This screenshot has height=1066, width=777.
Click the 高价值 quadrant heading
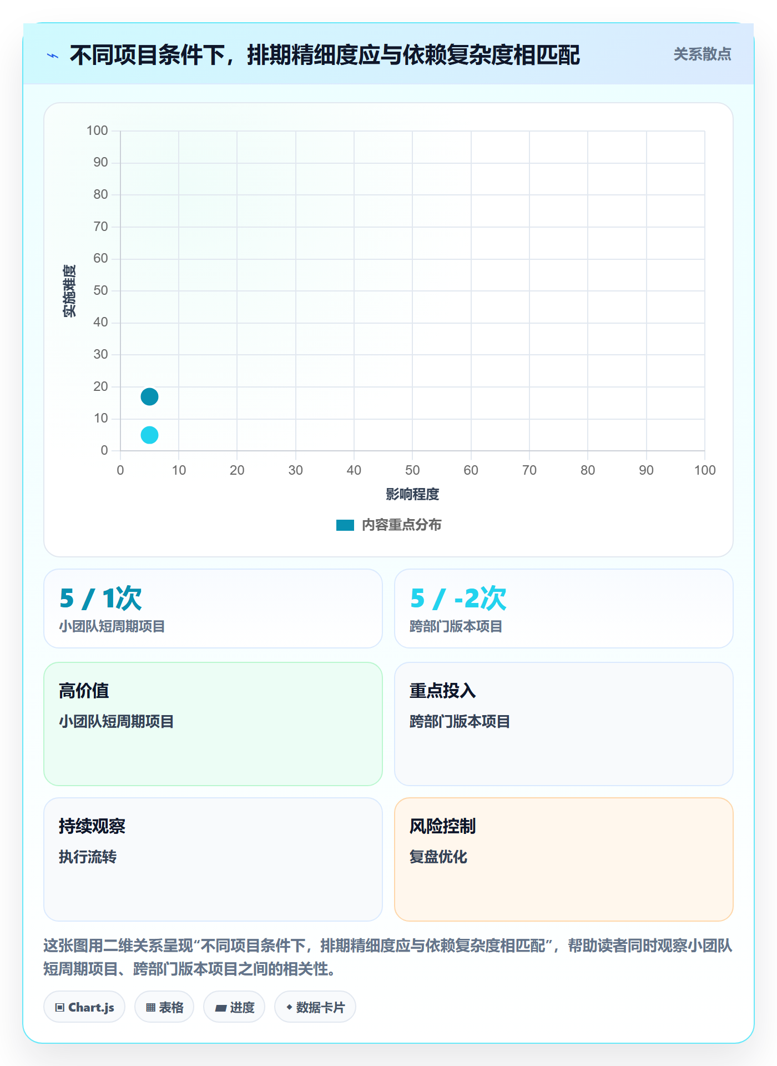(x=84, y=691)
